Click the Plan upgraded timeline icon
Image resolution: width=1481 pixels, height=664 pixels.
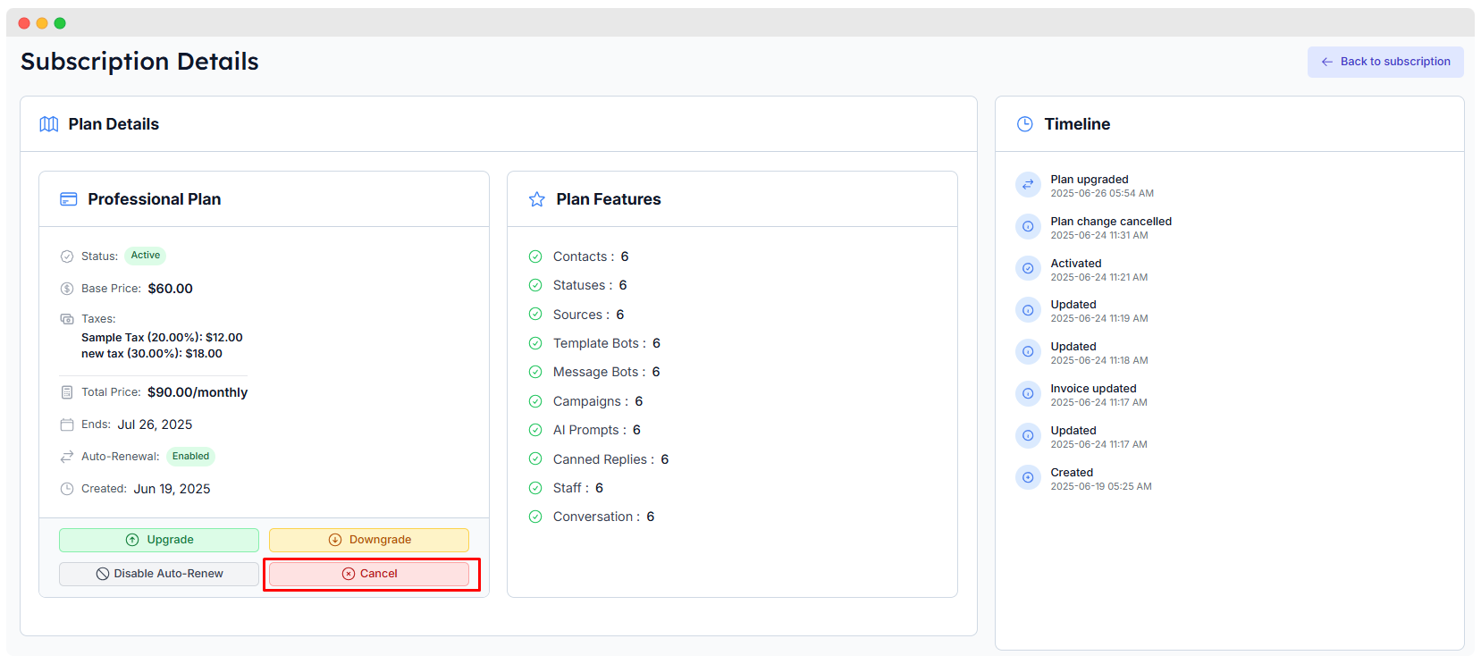[1028, 185]
